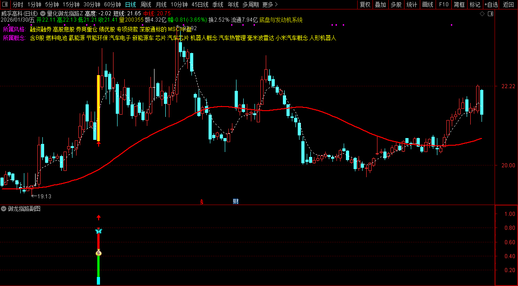Click the 节能环保 concept tag

[97, 38]
